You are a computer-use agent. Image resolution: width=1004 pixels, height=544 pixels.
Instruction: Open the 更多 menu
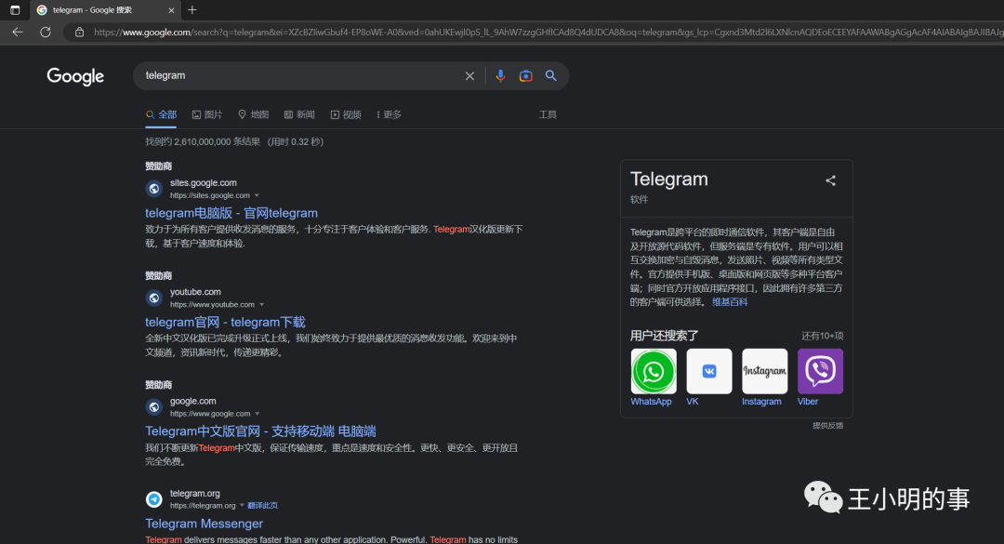pos(389,114)
